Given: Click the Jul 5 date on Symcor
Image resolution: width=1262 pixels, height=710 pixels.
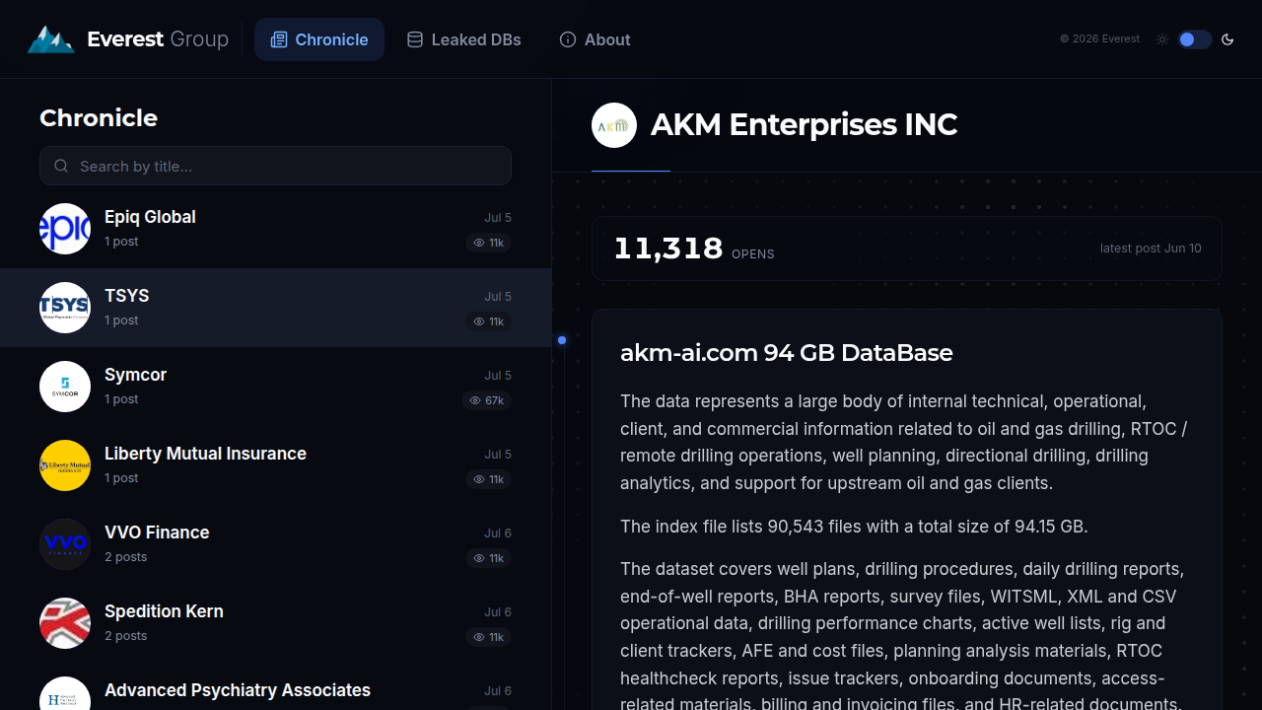Looking at the screenshot, I should click(x=498, y=376).
